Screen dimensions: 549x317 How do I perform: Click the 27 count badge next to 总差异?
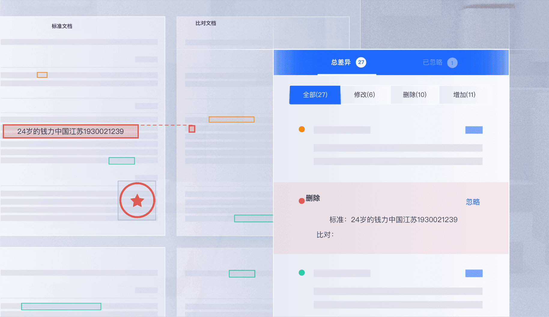point(361,62)
